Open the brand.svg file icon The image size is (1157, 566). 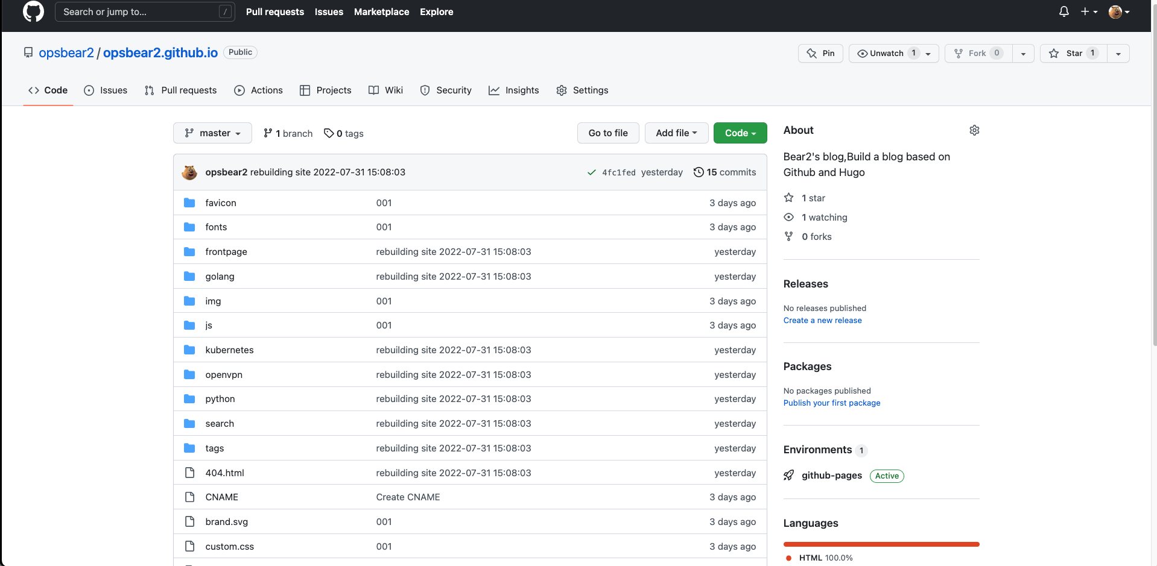pos(189,522)
